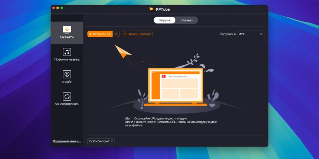This screenshot has height=159, width=319.
Task: Close the PPTube window
Action: (53, 8)
